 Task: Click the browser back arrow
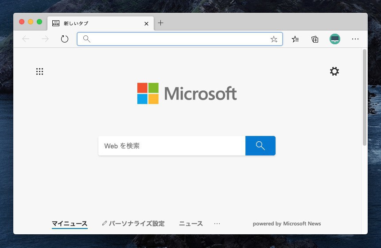click(x=26, y=39)
